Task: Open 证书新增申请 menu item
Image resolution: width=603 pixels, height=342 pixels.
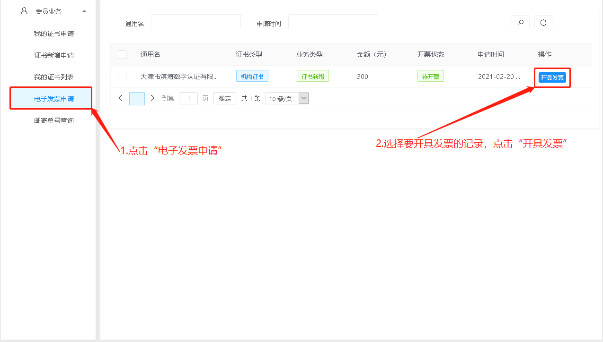Action: pos(54,55)
